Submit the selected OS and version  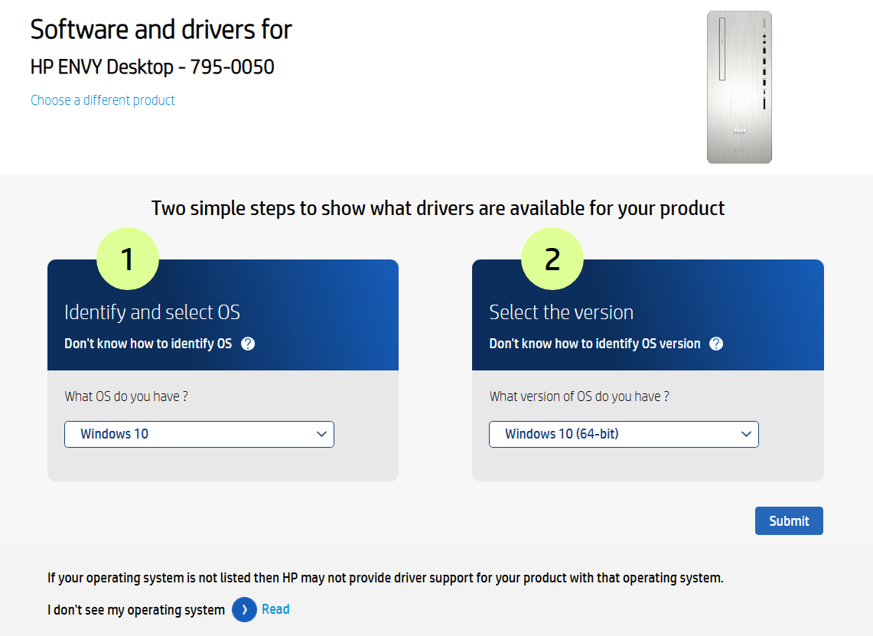789,520
